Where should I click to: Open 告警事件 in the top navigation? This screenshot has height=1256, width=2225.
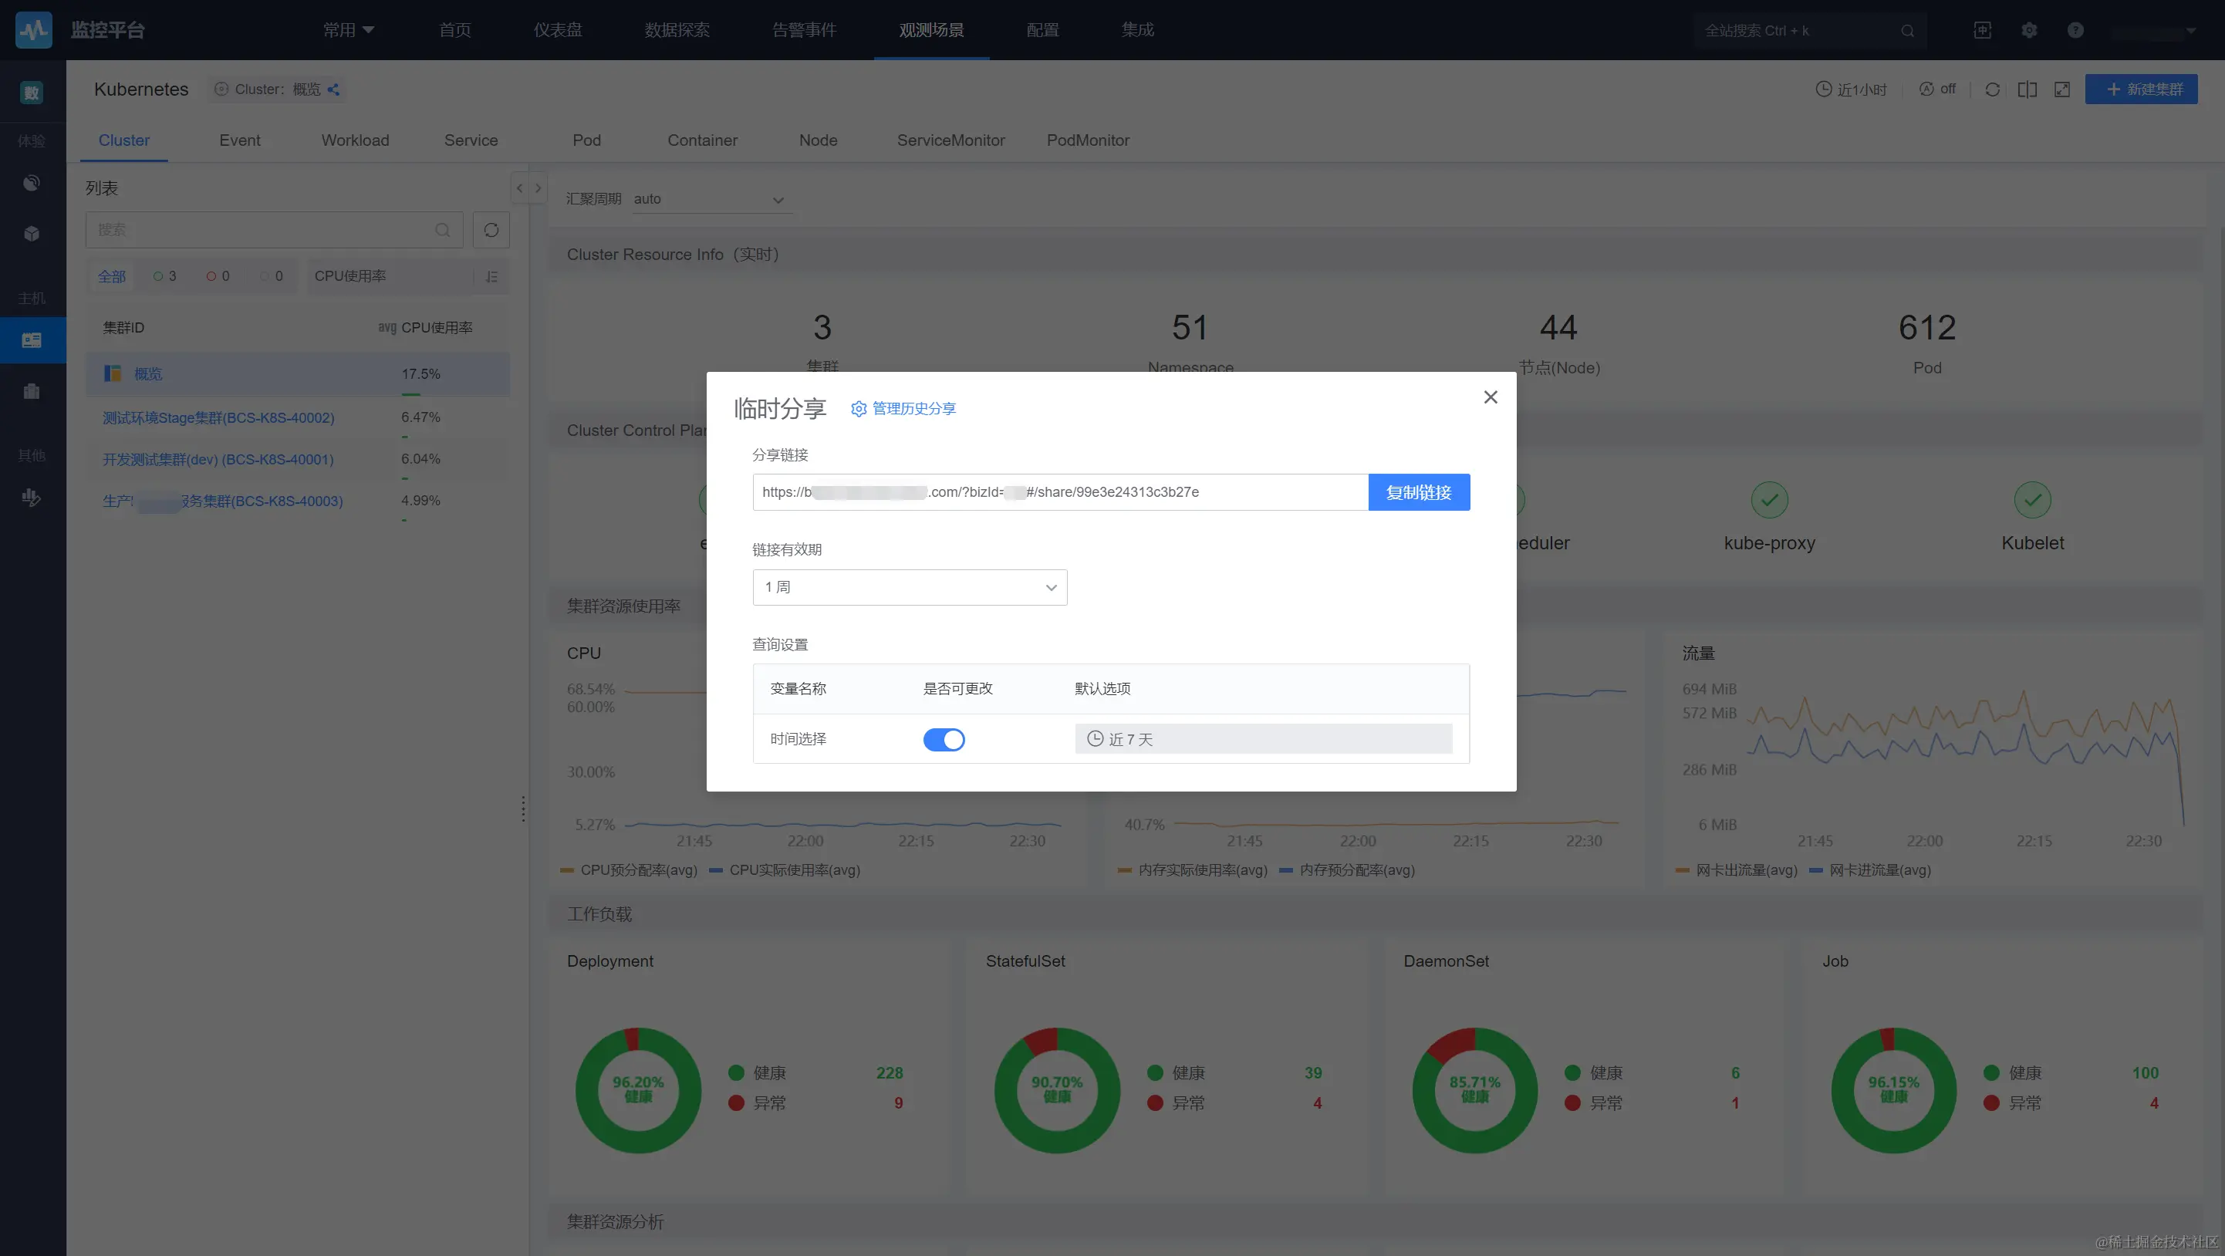click(x=803, y=30)
